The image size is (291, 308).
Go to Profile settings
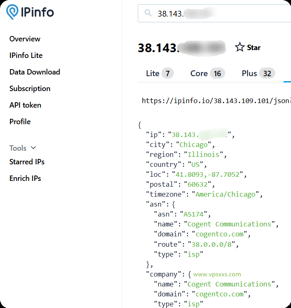20,122
